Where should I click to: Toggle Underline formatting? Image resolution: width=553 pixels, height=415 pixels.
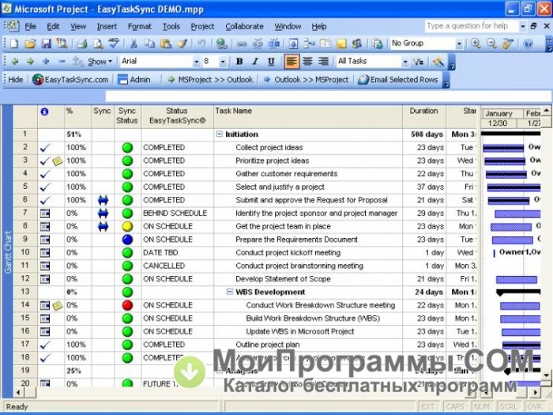pos(271,62)
